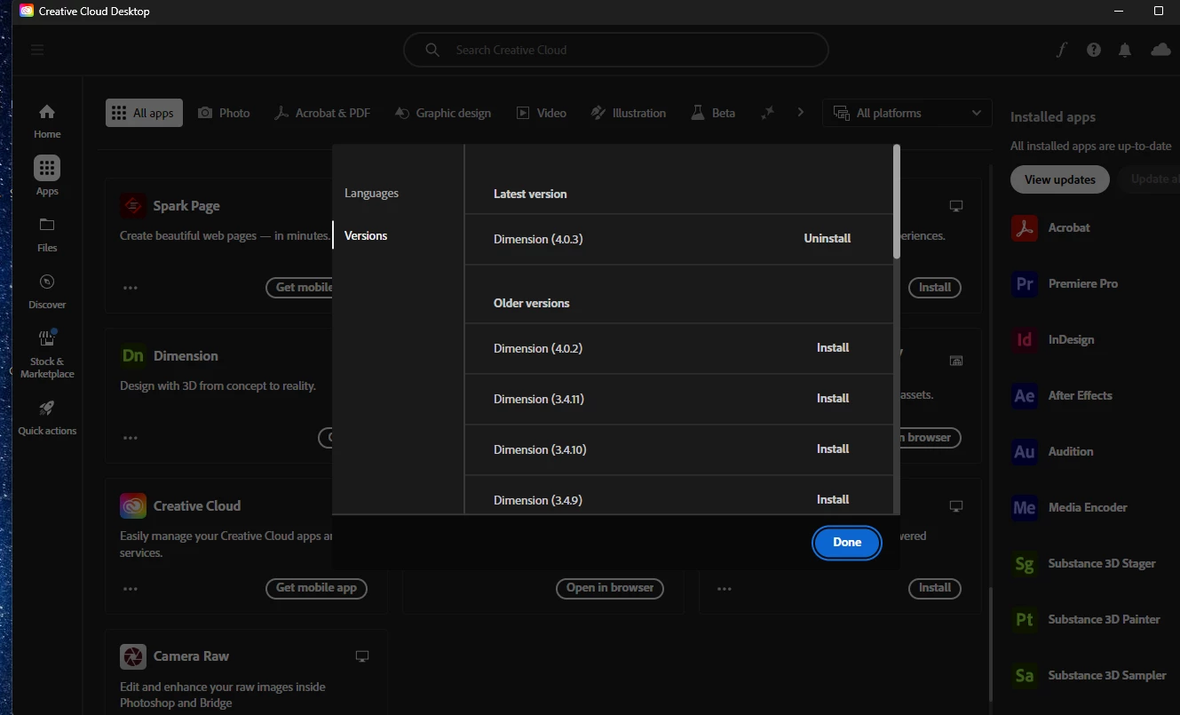This screenshot has width=1180, height=715.
Task: Select the Illustration category tab
Action: tap(629, 113)
